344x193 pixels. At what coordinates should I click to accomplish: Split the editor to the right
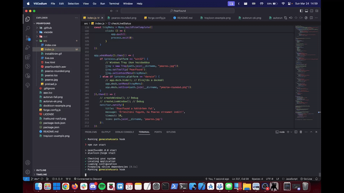[x=311, y=18]
